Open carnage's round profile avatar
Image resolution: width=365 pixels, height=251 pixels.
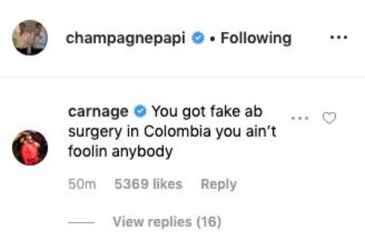(30, 148)
